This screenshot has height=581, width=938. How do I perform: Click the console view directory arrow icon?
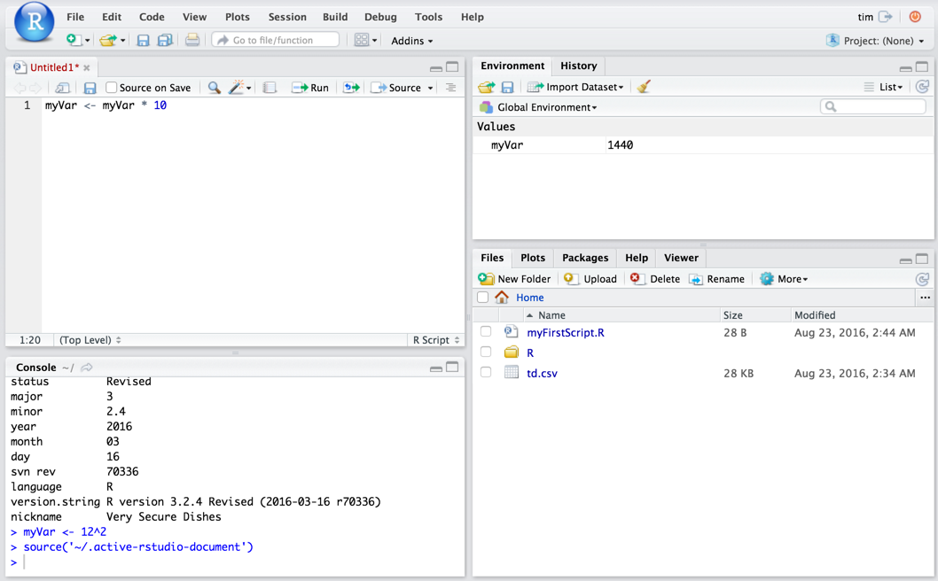pyautogui.click(x=87, y=367)
